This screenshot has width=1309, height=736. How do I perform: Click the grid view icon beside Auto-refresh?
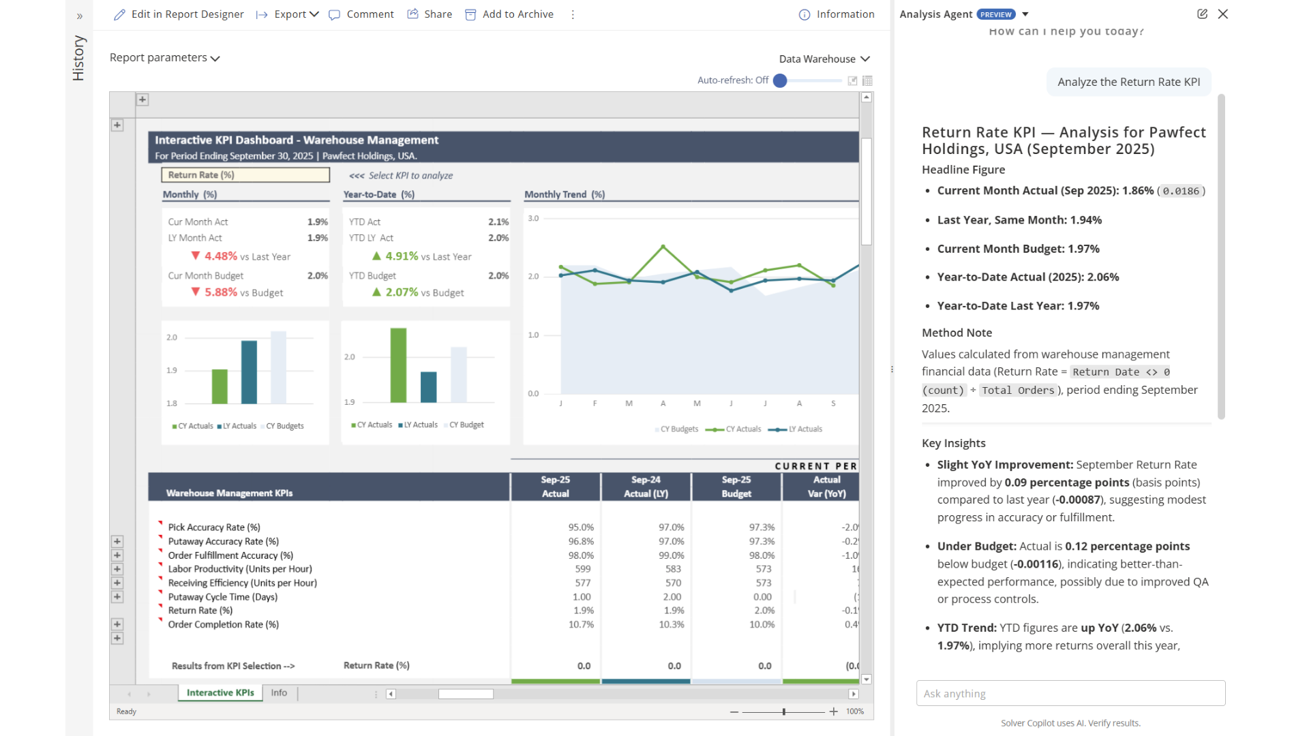867,80
